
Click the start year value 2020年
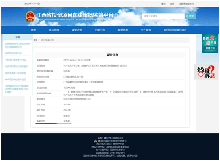point(67,105)
